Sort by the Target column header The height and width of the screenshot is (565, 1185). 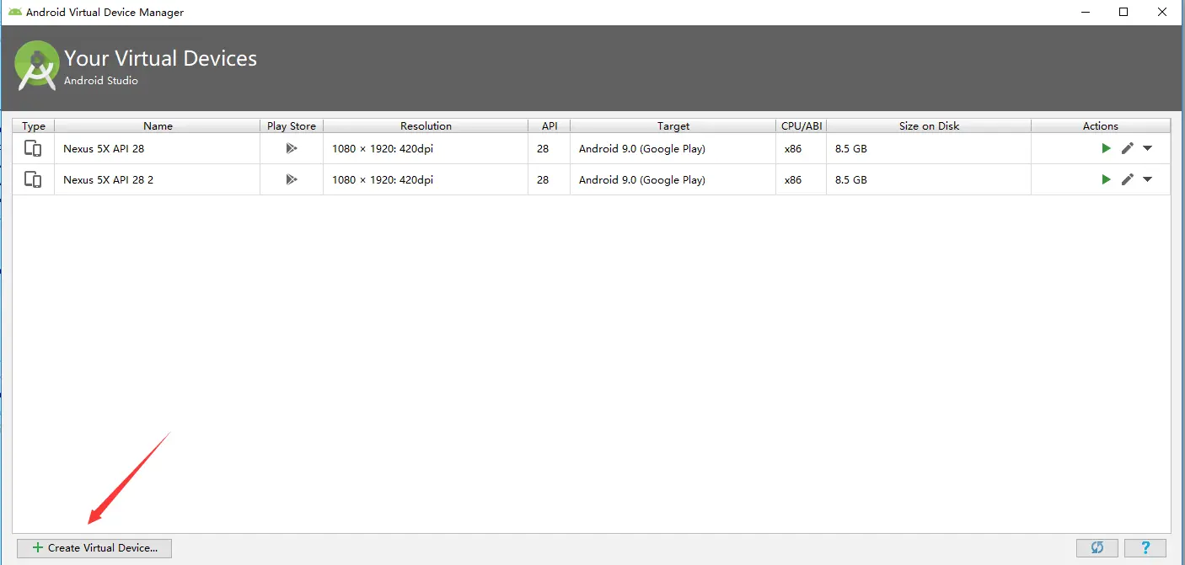tap(673, 125)
